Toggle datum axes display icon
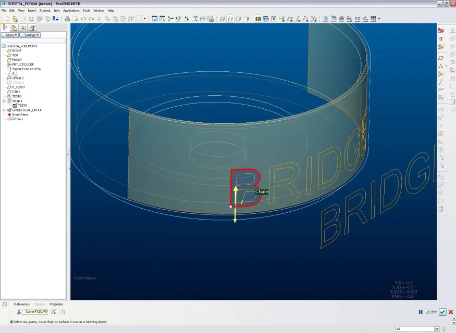 coord(298,19)
